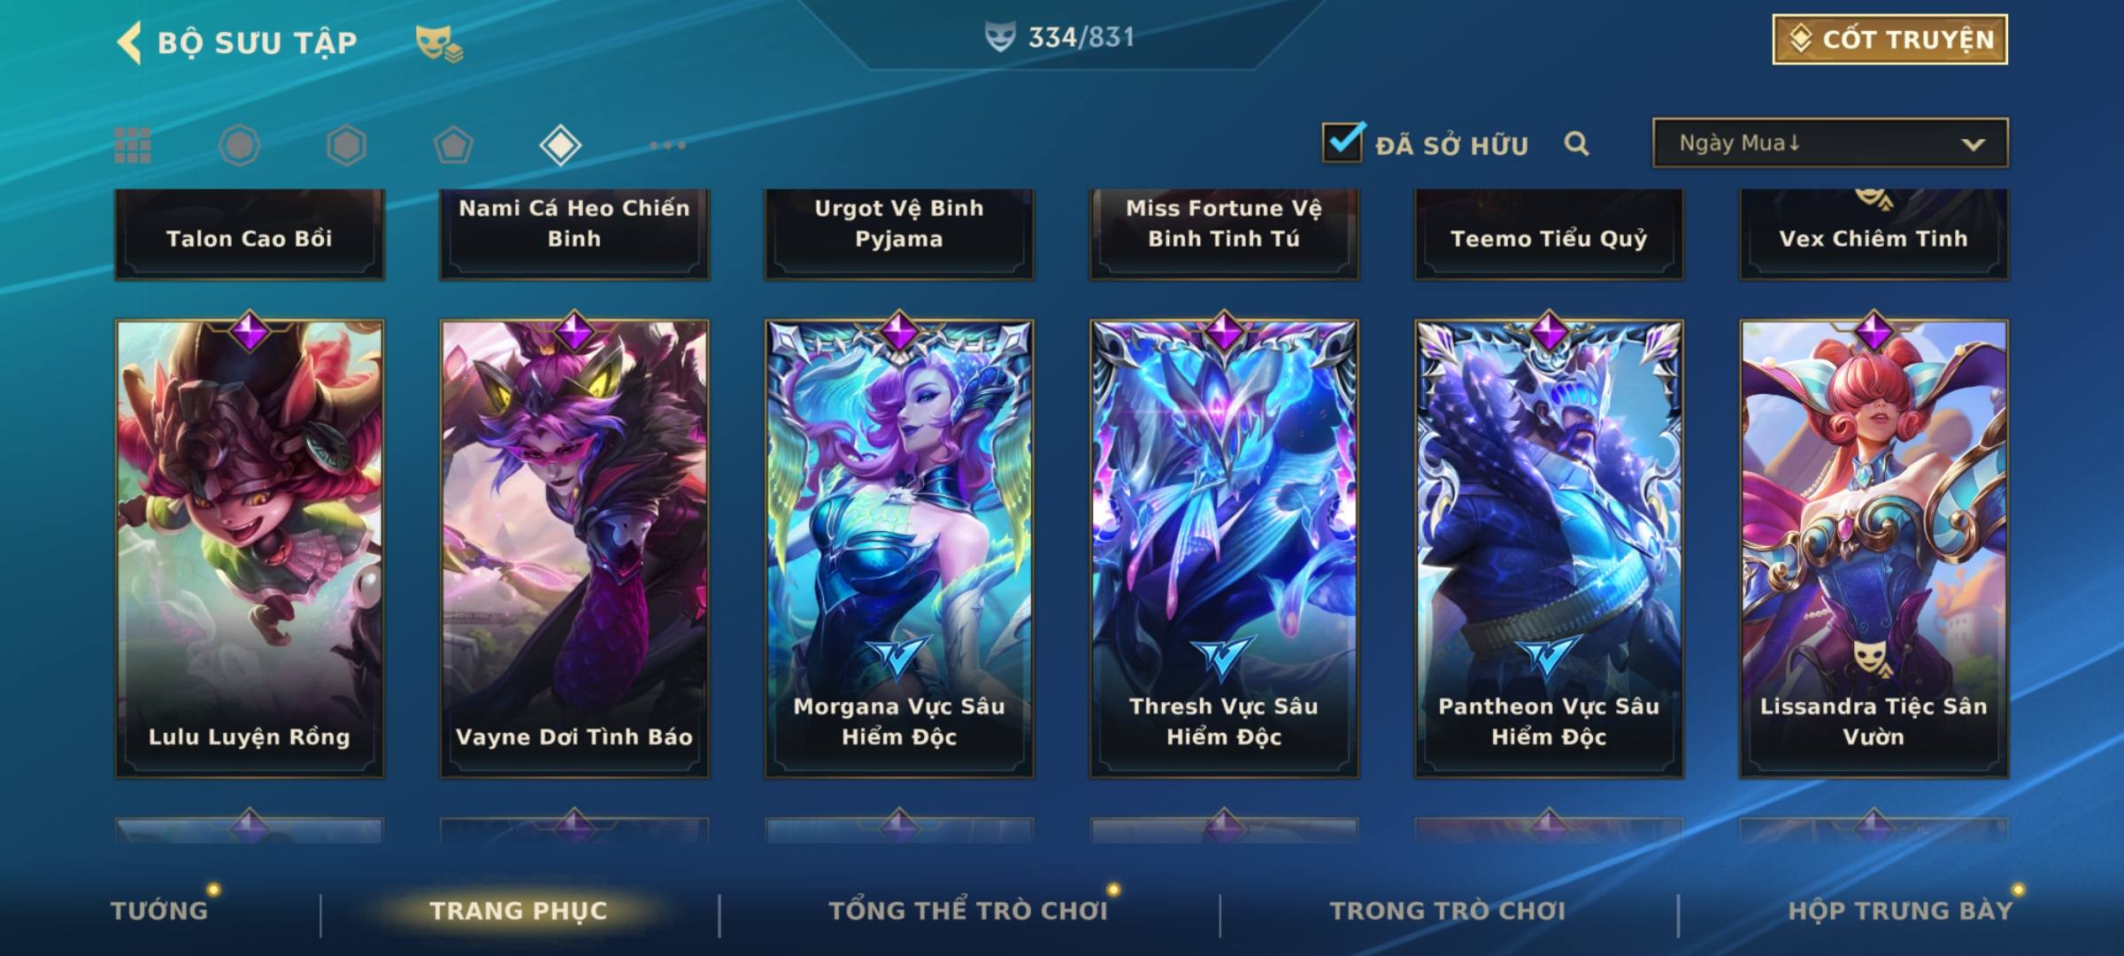Uncheck the Đã Sở Hữu checkbox

pos(1343,142)
